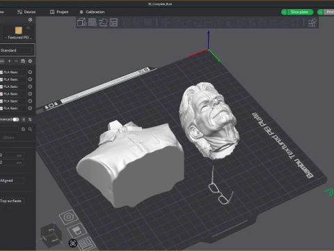
Task: Edit the third PLA Basic filament preset
Action: [x=30, y=86]
